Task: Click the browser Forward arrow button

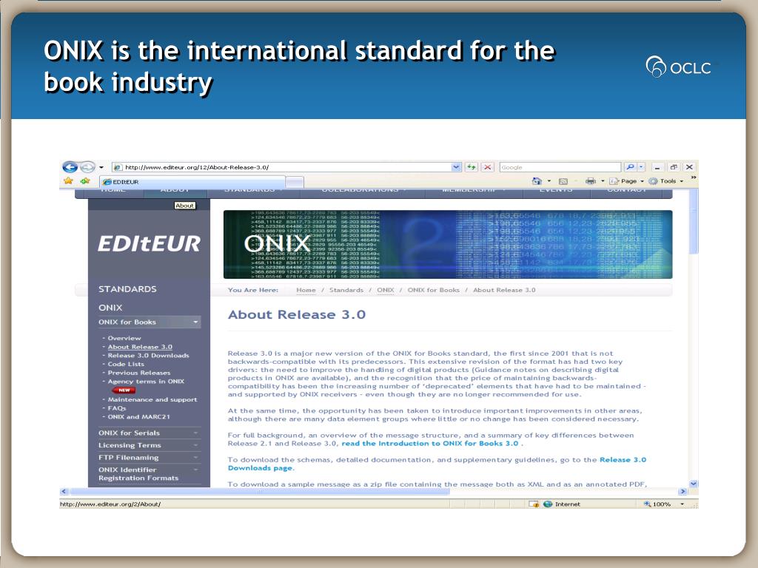Action: 87,167
